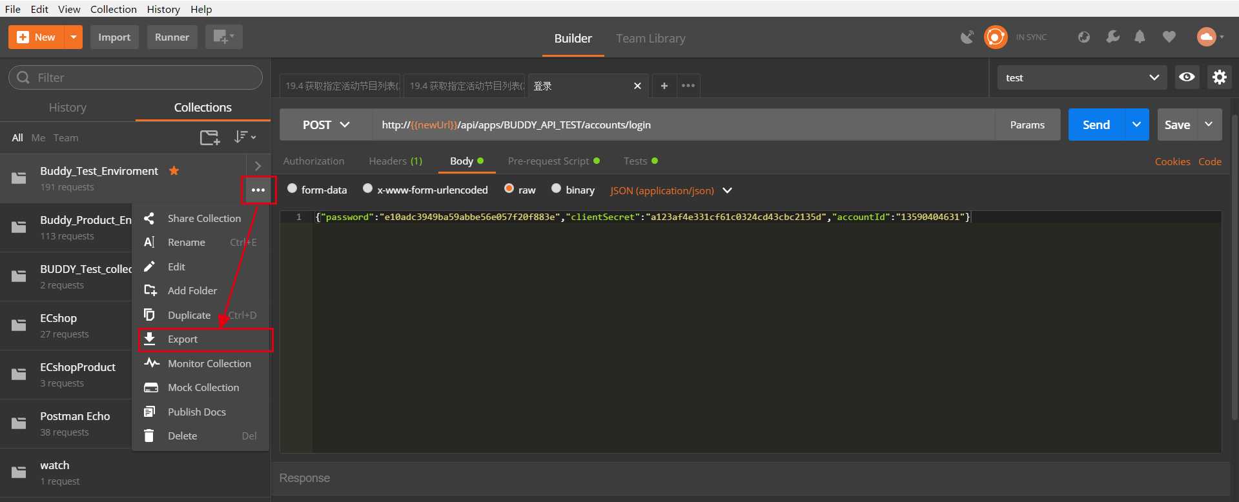Viewport: 1239px width, 502px height.
Task: Open the Send dropdown arrow
Action: pos(1136,125)
